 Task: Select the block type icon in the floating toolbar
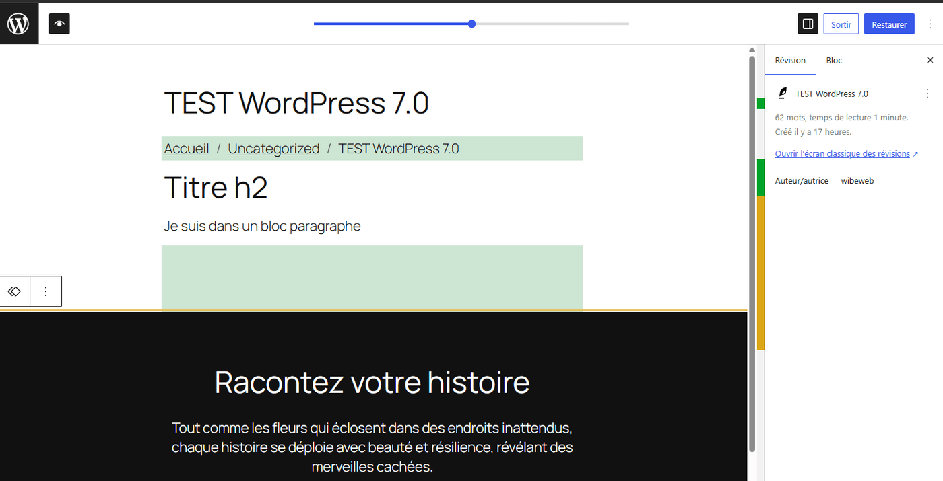14,291
